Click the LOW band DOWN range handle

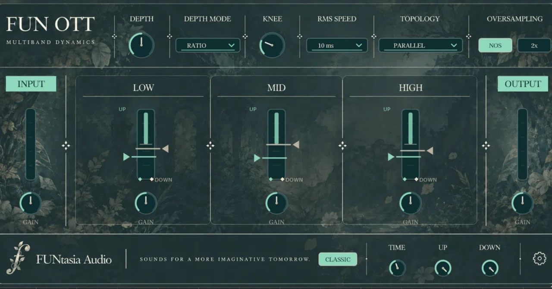(x=152, y=179)
